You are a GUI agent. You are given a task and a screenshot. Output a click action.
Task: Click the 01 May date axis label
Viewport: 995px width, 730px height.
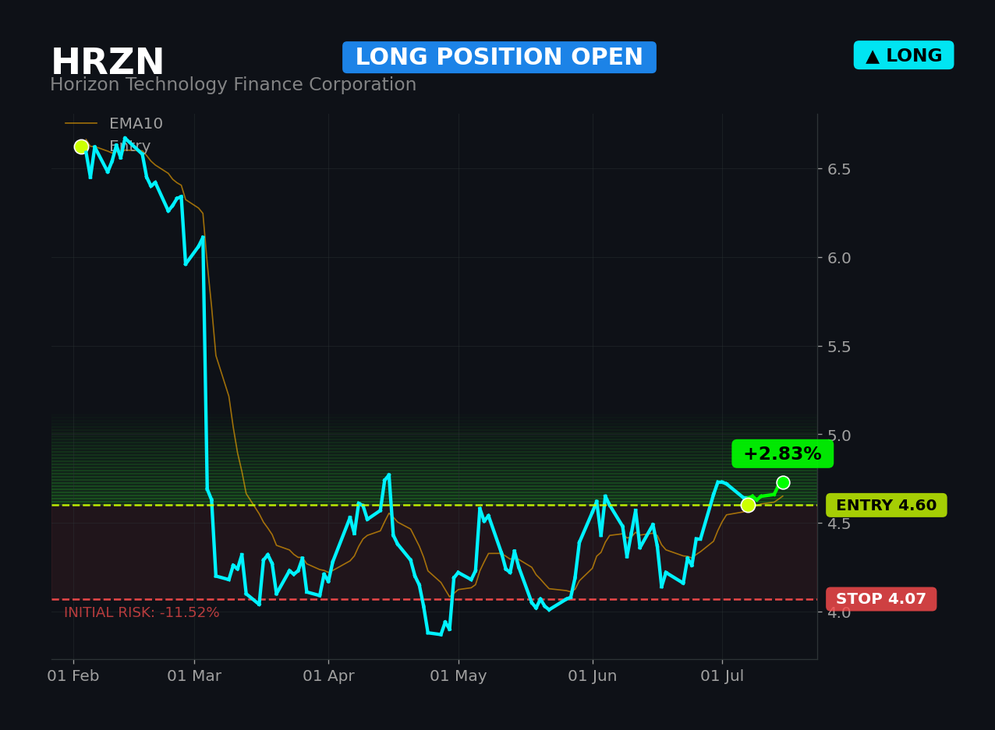click(x=459, y=676)
